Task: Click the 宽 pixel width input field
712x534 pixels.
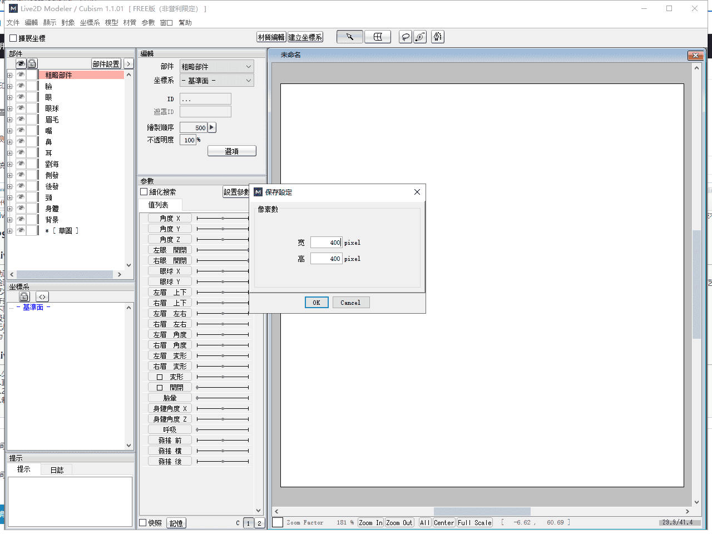Action: point(326,243)
